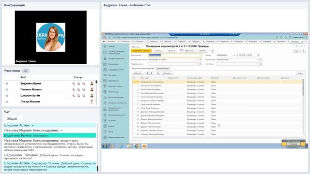The height and width of the screenshot is (174, 310).
Task: Add the document to favorites with the star icon
Action: 143,46
